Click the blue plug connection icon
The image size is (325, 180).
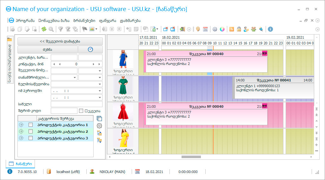(261, 29)
